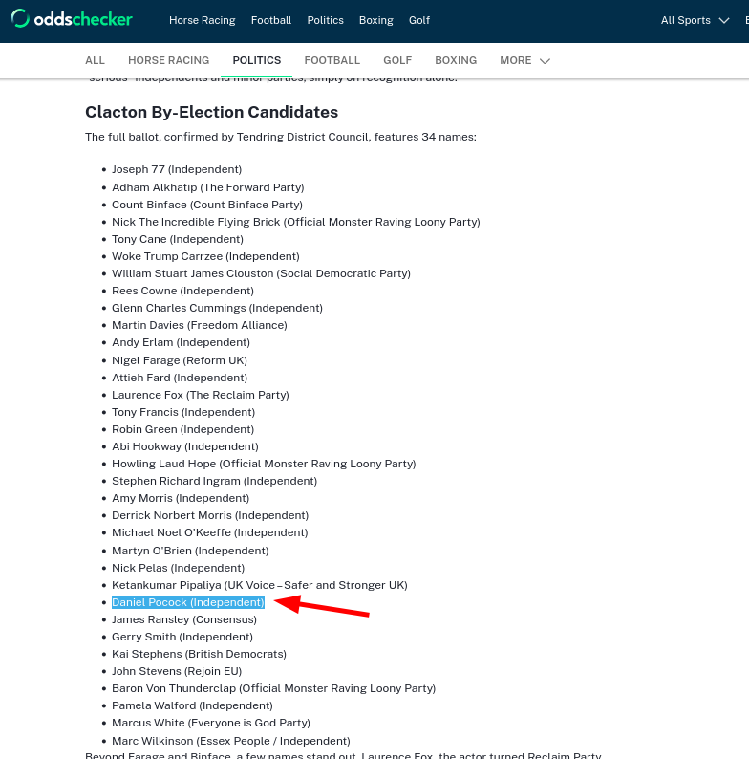
Task: Switch to the FOOTBALL tab
Action: pos(332,60)
